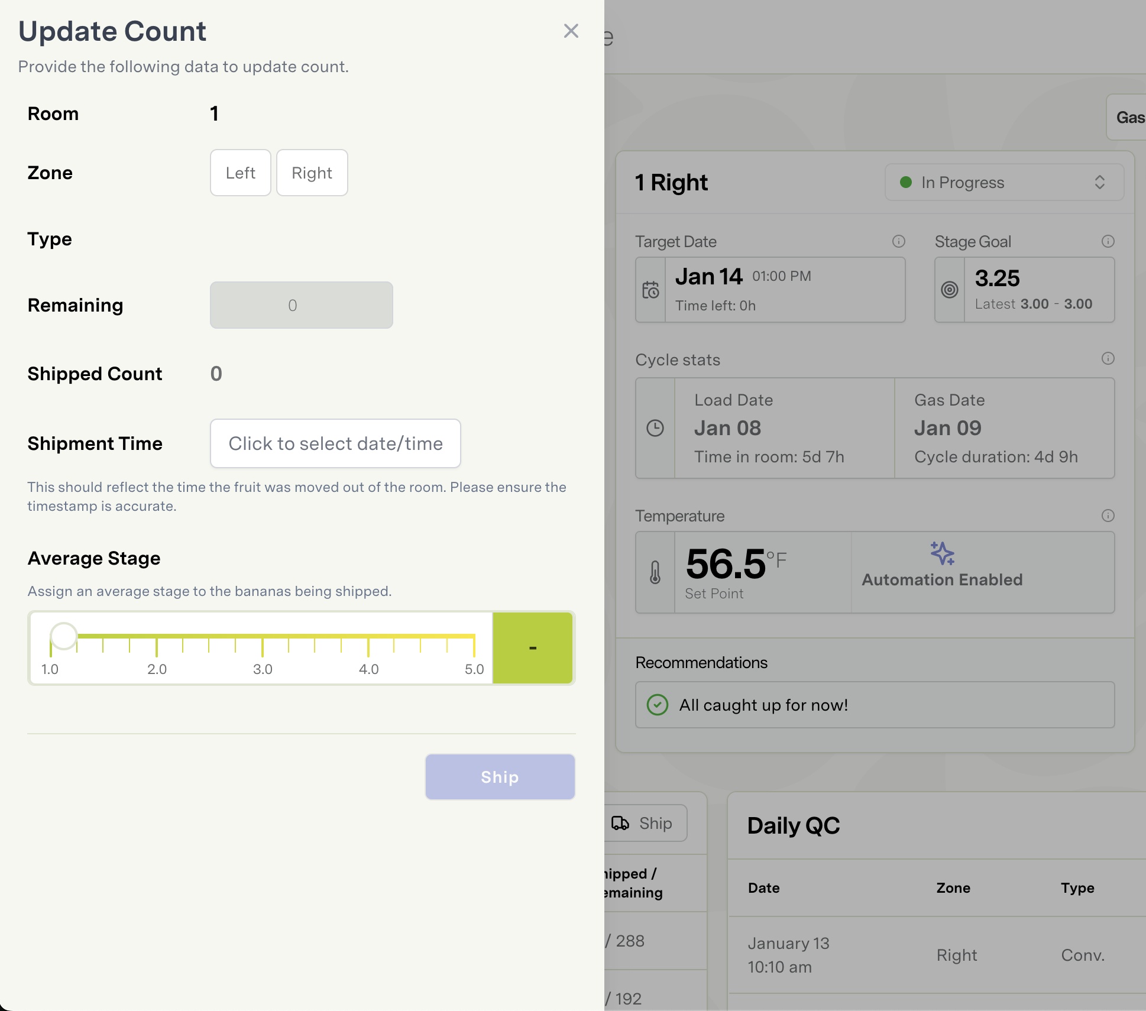The image size is (1146, 1011).
Task: Click the Automation Enabled sparkle icon
Action: [x=942, y=553]
